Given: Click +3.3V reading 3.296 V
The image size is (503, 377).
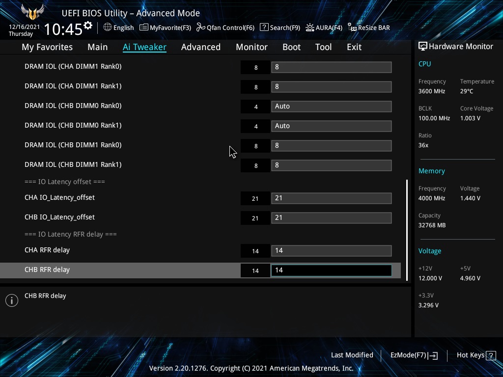Looking at the screenshot, I should pos(428,305).
